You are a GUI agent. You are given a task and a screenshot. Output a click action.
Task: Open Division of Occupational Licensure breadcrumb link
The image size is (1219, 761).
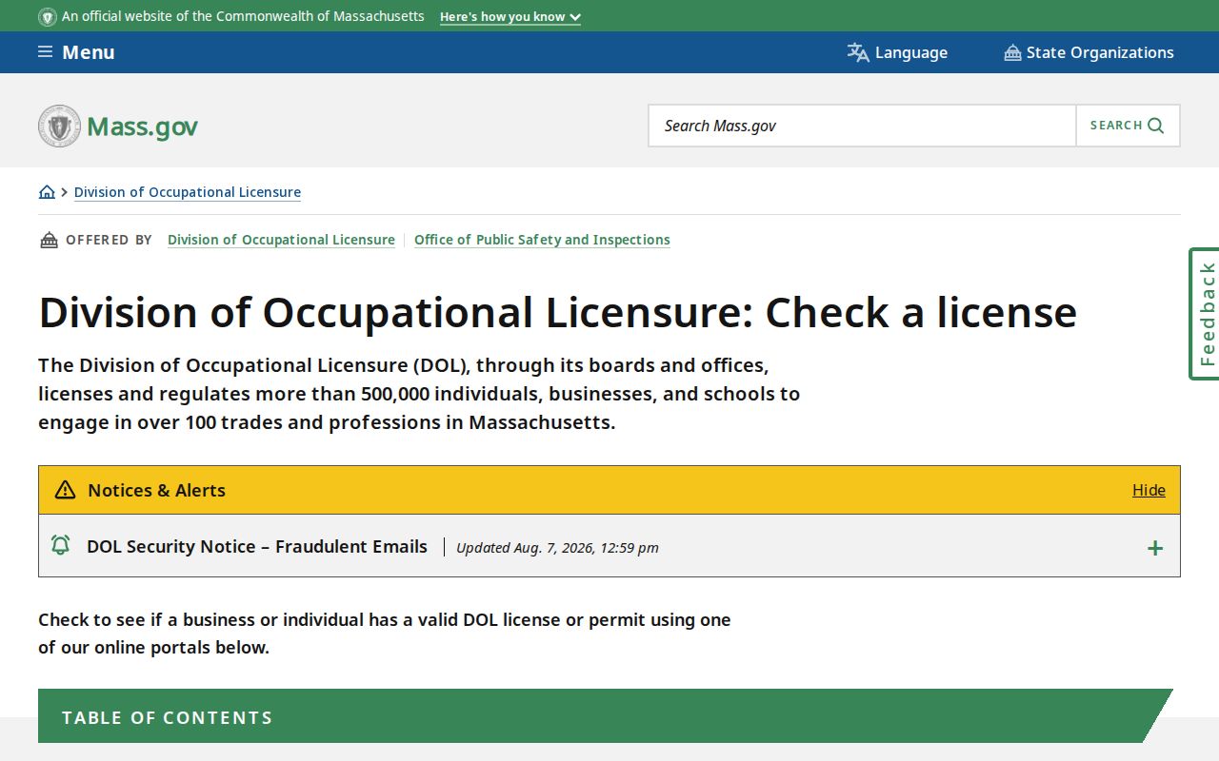pos(188,192)
